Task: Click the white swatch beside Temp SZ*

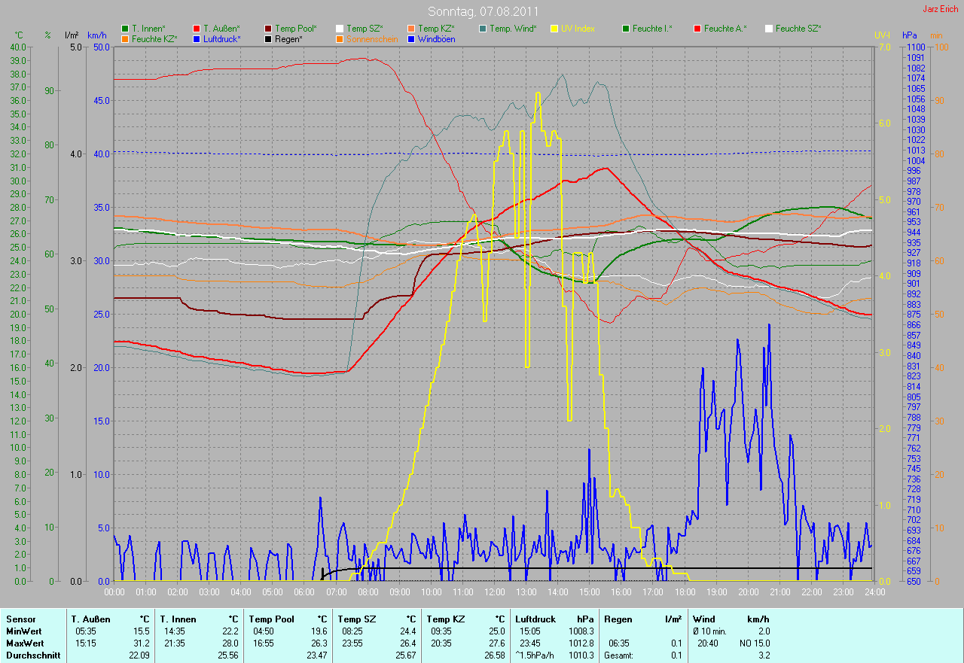Action: click(x=340, y=29)
